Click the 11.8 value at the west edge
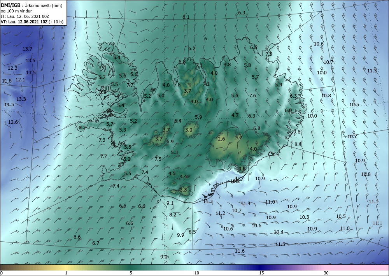Image resolution: width=389 pixels, height=276 pixels. point(7,81)
